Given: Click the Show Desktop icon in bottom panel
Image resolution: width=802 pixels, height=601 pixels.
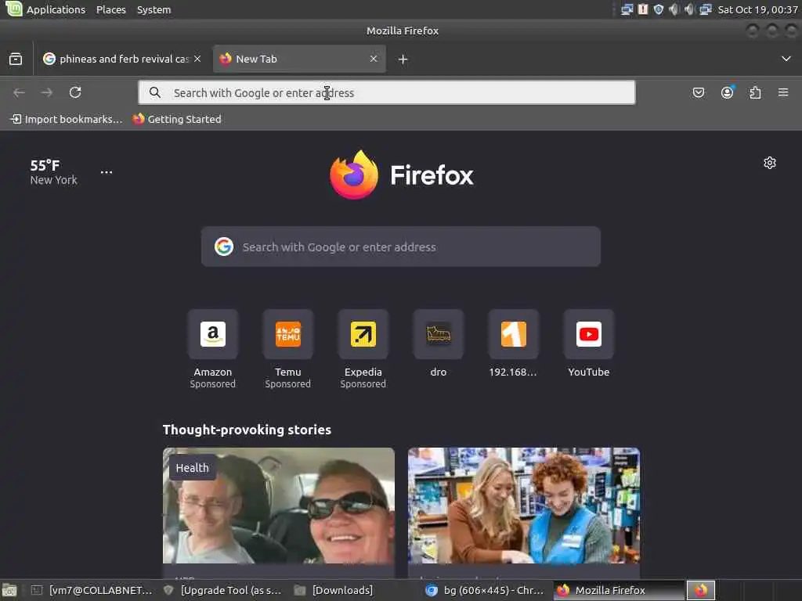Looking at the screenshot, I should pyautogui.click(x=9, y=591).
